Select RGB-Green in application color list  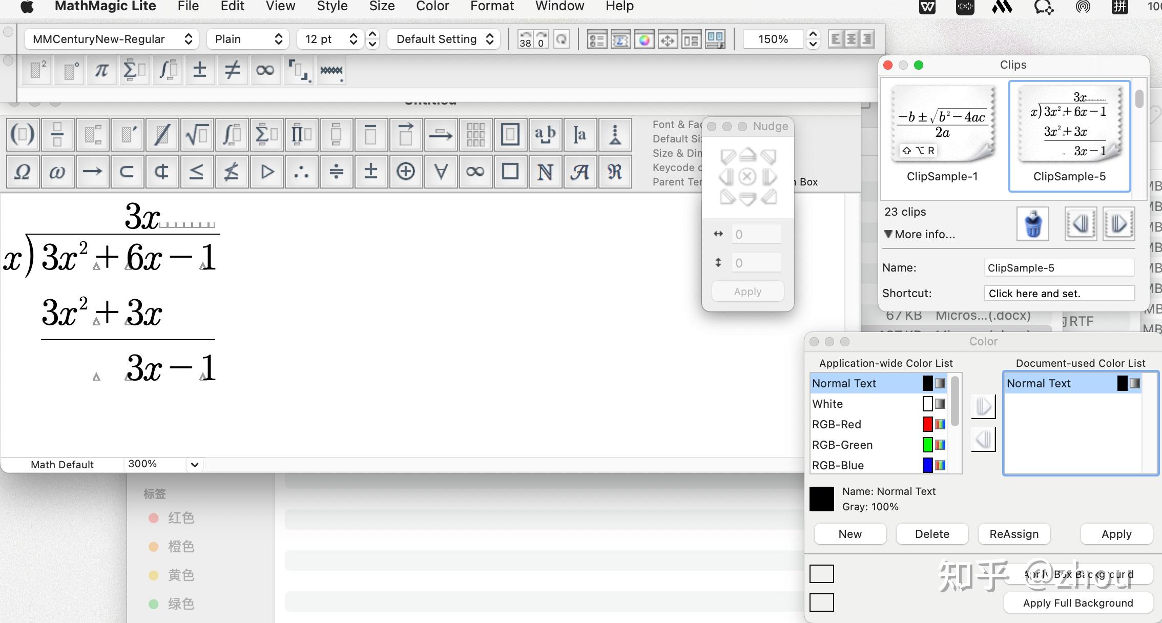pyautogui.click(x=879, y=445)
